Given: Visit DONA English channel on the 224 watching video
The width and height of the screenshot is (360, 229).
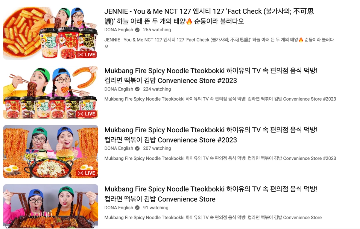Looking at the screenshot, I should pyautogui.click(x=119, y=89).
